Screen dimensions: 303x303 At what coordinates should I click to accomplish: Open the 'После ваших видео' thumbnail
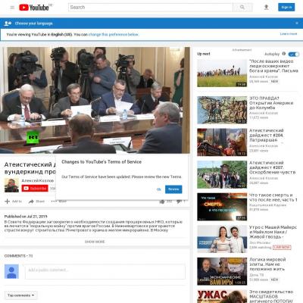pos(222,73)
